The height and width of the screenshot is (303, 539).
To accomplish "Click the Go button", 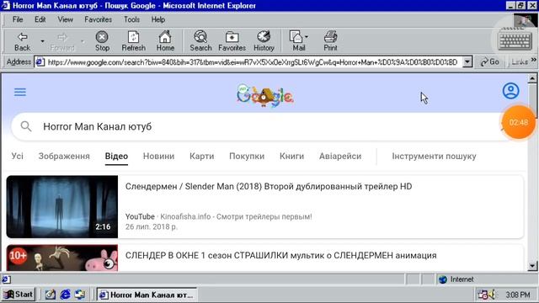I will point(490,62).
